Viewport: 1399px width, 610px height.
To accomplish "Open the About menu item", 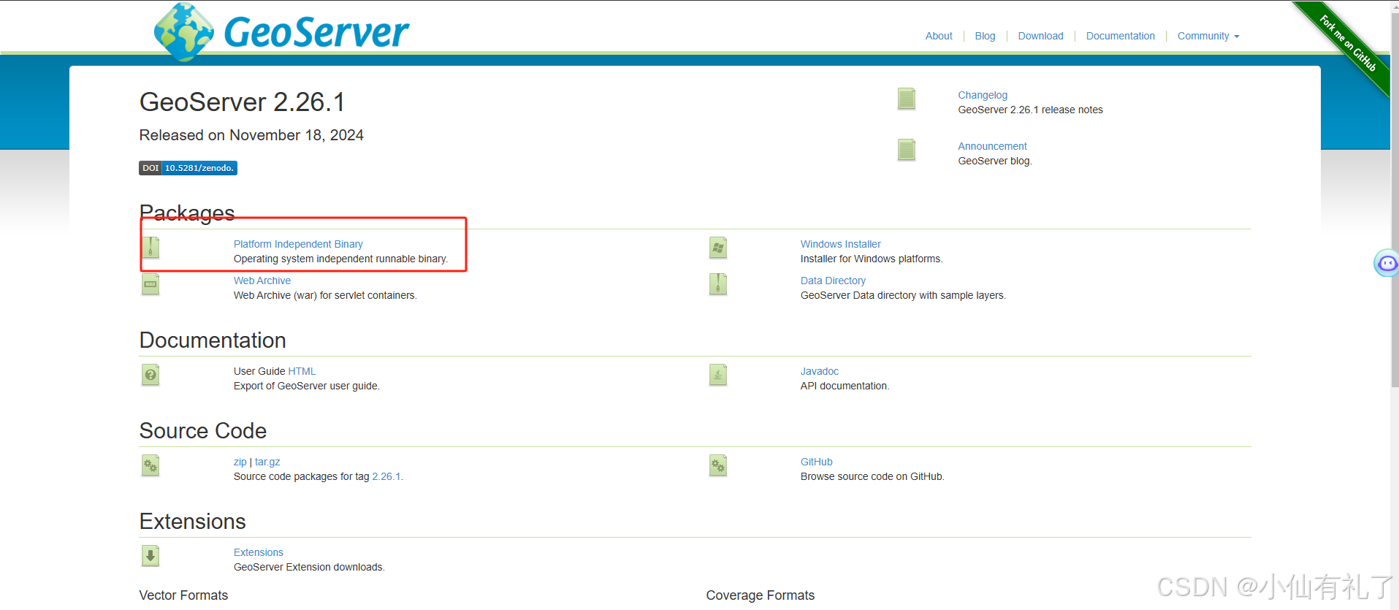I will [939, 36].
